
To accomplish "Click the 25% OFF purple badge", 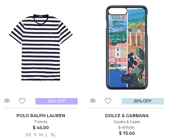I will [x=57, y=101].
